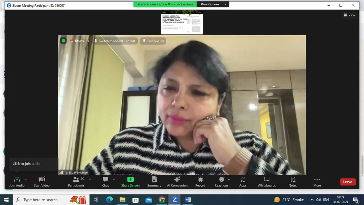Viewport: 364px width, 205px height.
Task: Open the AI Companion panel
Action: [177, 182]
